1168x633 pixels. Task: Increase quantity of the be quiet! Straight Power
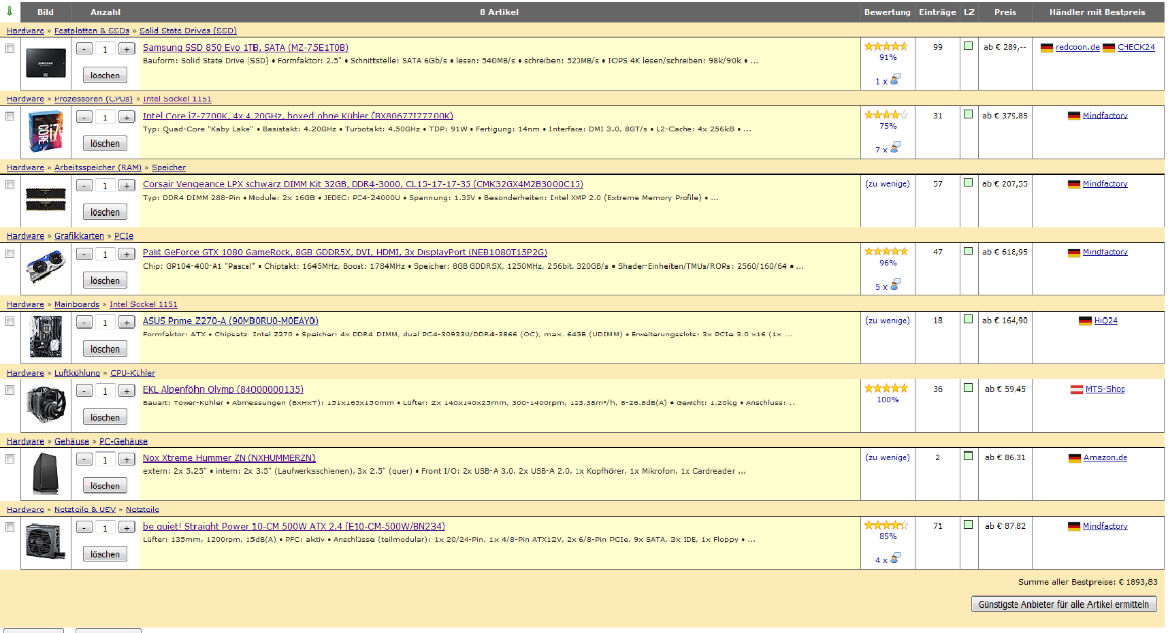tap(127, 528)
